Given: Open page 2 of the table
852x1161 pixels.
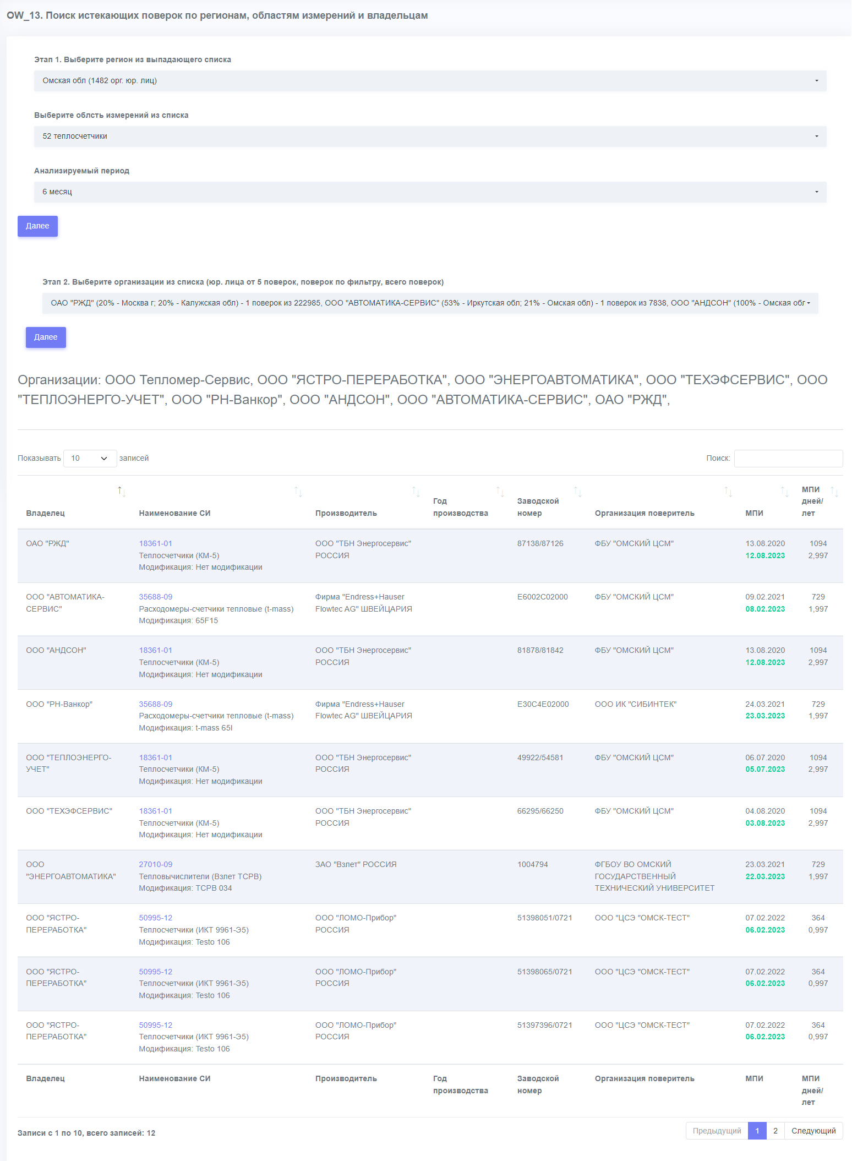Looking at the screenshot, I should (x=775, y=1131).
